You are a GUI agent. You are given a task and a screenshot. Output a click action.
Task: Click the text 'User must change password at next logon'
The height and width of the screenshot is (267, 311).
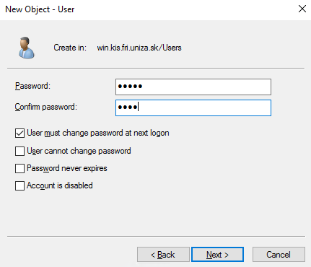coord(98,133)
